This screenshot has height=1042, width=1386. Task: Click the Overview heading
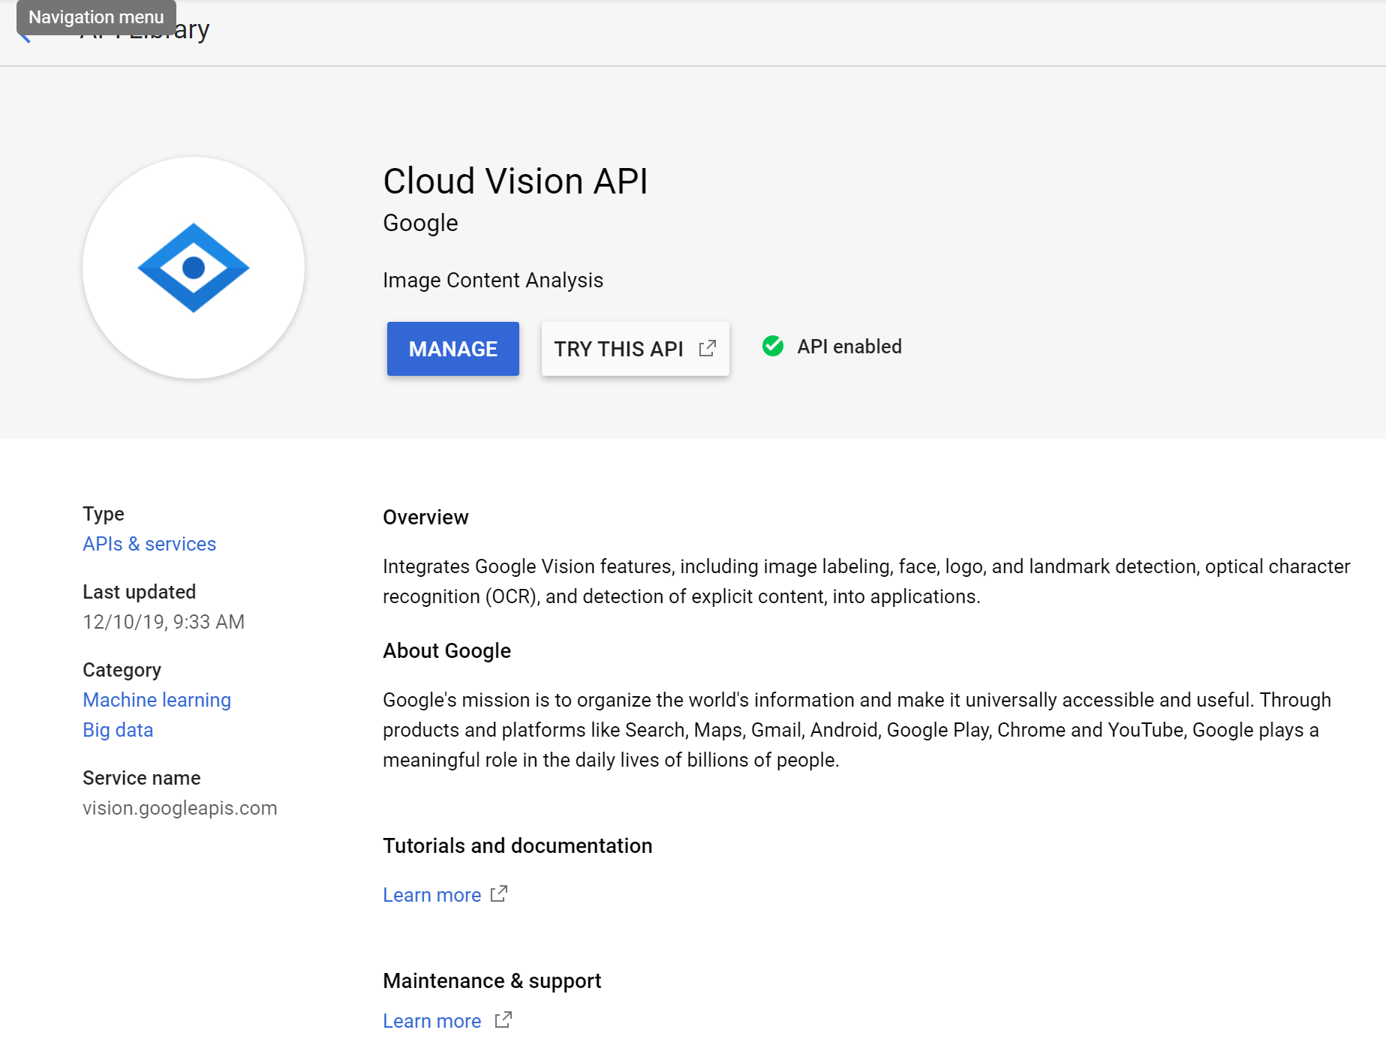pos(425,517)
